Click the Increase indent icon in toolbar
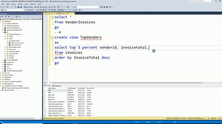Image resolution: width=222 pixels, height=124 pixels. [x=76, y=10]
